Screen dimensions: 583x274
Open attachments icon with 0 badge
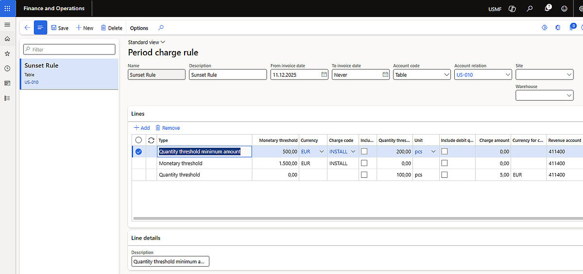572,27
